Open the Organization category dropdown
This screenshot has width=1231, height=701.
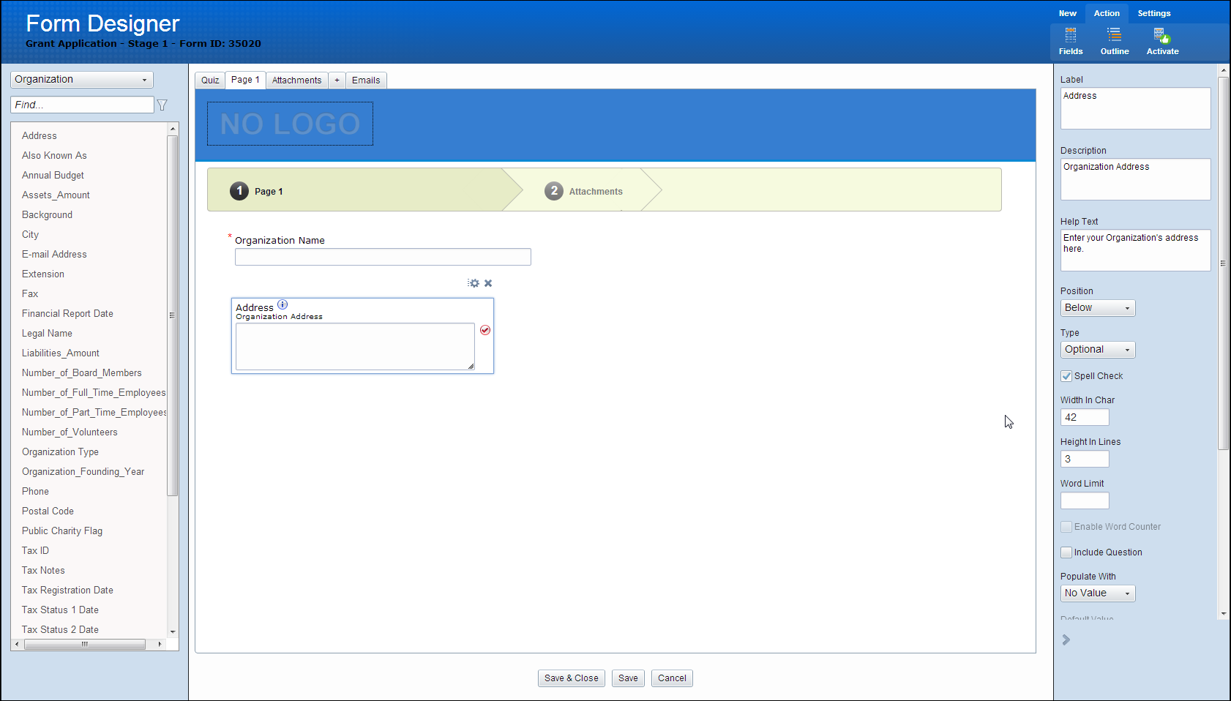tap(81, 80)
